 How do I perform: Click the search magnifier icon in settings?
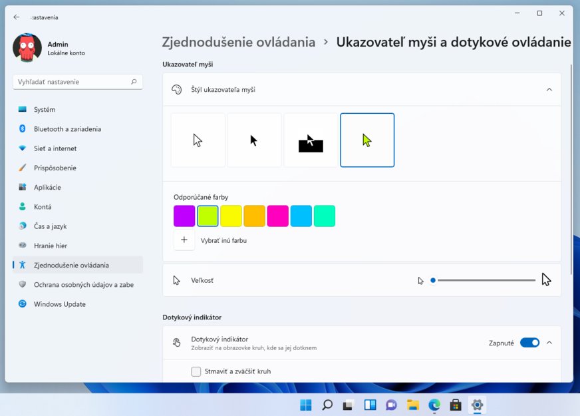pos(134,82)
